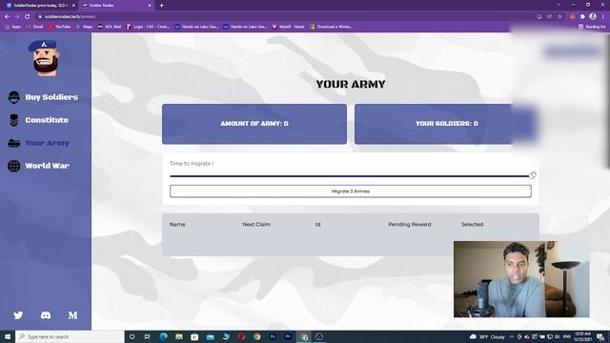The height and width of the screenshot is (343, 610).
Task: Open the Constitute sidebar page
Action: click(47, 120)
